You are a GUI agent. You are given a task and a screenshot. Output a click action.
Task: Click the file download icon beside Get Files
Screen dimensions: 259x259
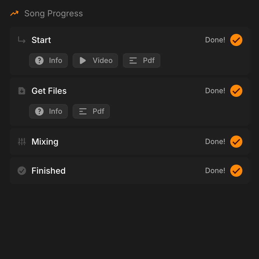[22, 91]
